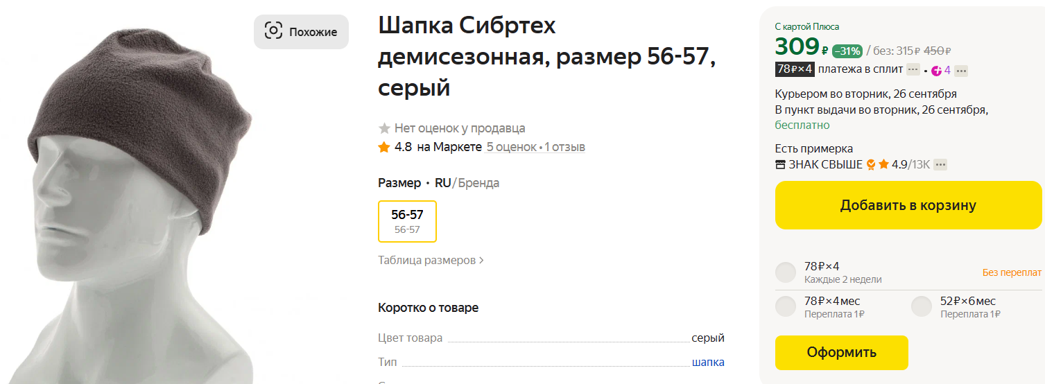
Task: Select the 52₽×6 months plan
Action: pyautogui.click(x=922, y=306)
